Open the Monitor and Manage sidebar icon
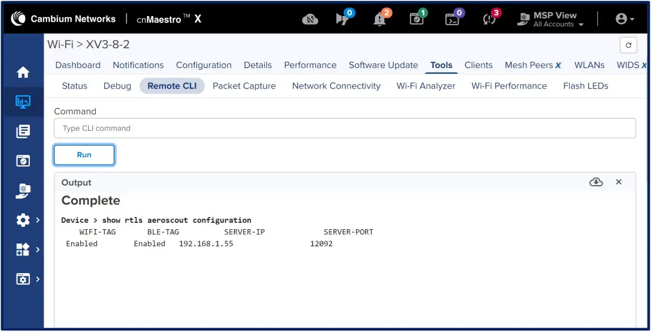The image size is (652, 332). [x=23, y=102]
